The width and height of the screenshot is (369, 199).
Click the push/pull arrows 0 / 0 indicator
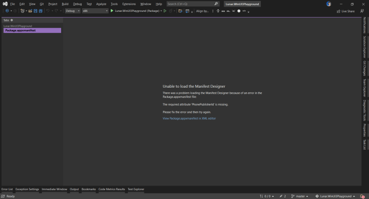[267, 196]
